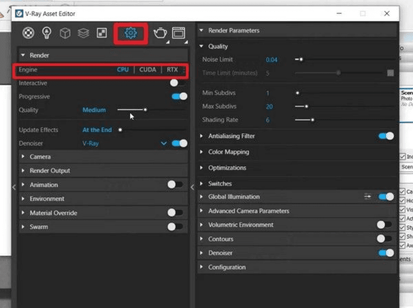Open Global Illumination advanced settings icon
413x308 pixels.
368,197
